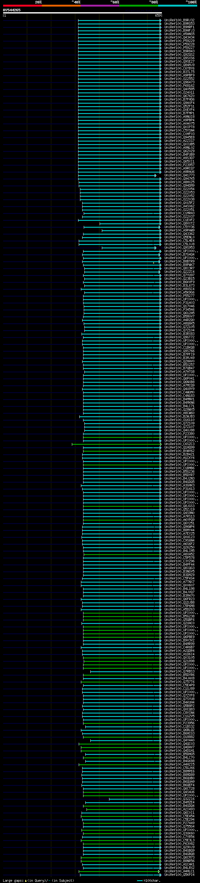The height and width of the screenshot is (883, 200).
Task: Open hit UniRef100_B5G236
Action: click(x=179, y=472)
